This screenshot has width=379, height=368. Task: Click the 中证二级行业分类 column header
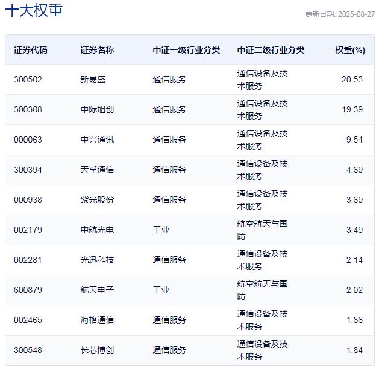coord(271,50)
